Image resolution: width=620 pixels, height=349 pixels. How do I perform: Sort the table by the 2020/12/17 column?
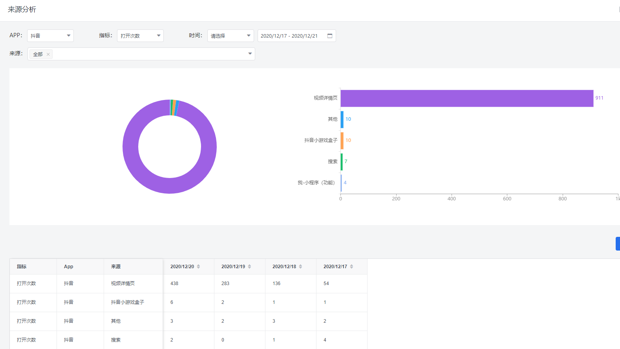click(351, 267)
